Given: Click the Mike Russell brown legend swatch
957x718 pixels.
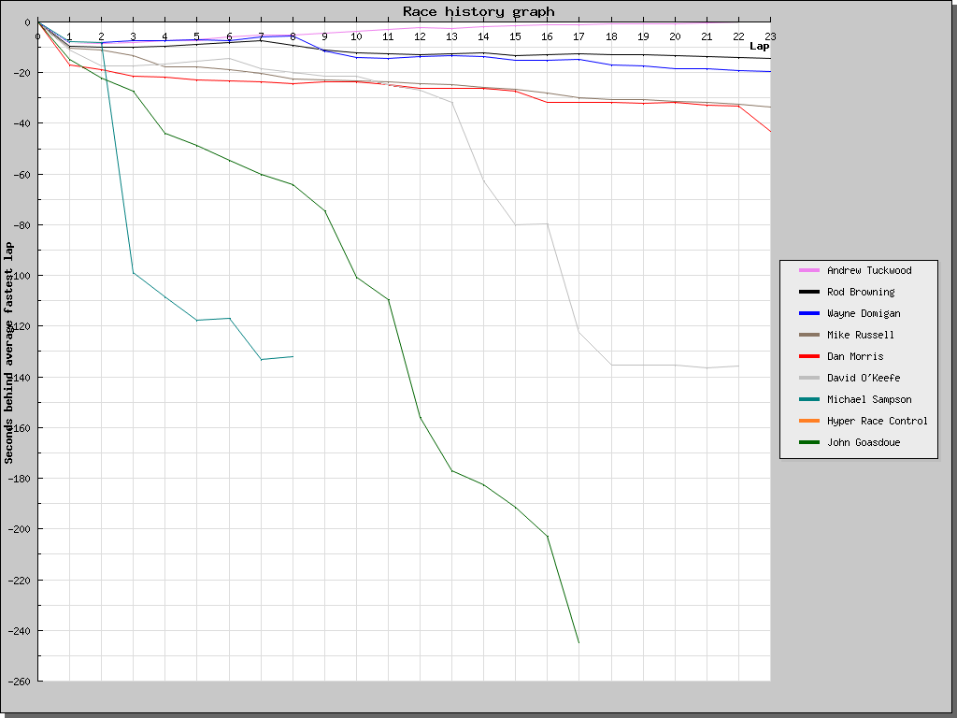Looking at the screenshot, I should click(x=809, y=335).
